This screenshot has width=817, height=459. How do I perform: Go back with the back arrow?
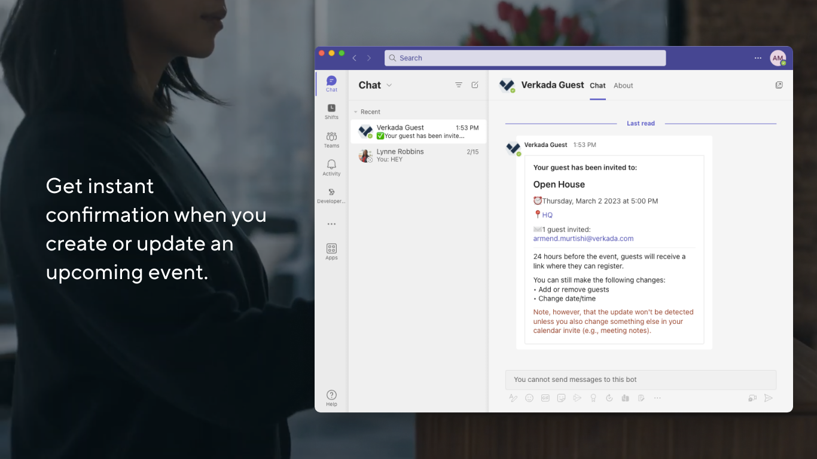click(355, 58)
